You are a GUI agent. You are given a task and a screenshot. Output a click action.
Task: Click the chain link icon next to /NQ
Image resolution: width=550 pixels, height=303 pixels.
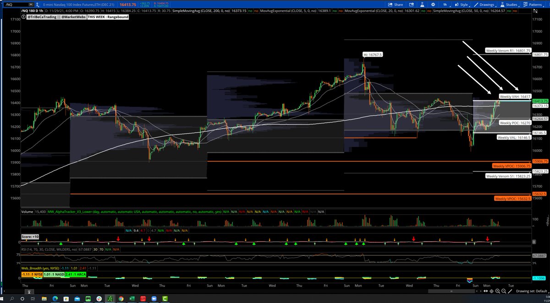pyautogui.click(x=38, y=5)
